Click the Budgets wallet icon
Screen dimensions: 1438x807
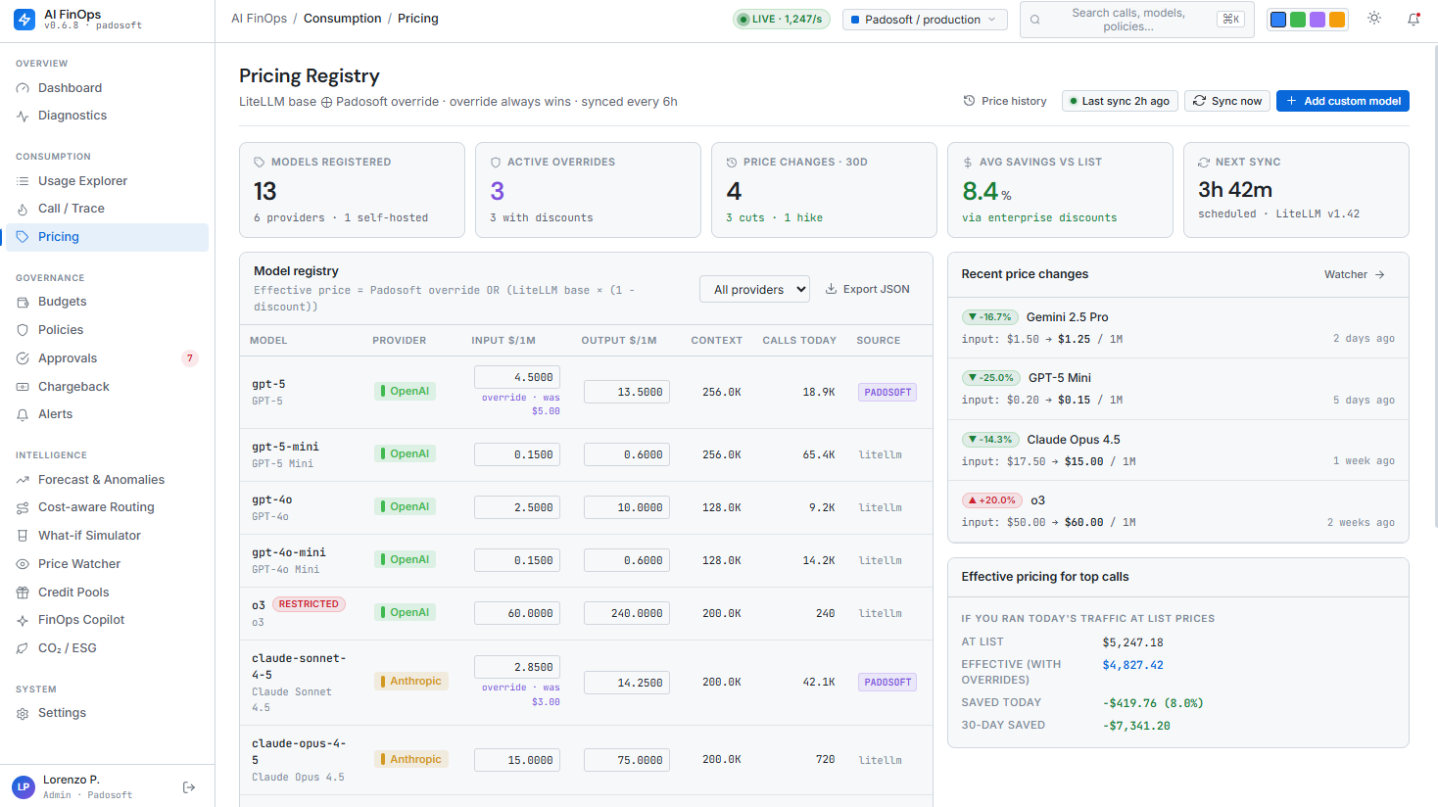pyautogui.click(x=23, y=302)
